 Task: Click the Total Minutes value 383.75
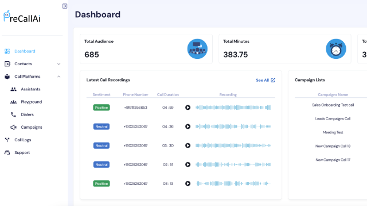coord(236,55)
